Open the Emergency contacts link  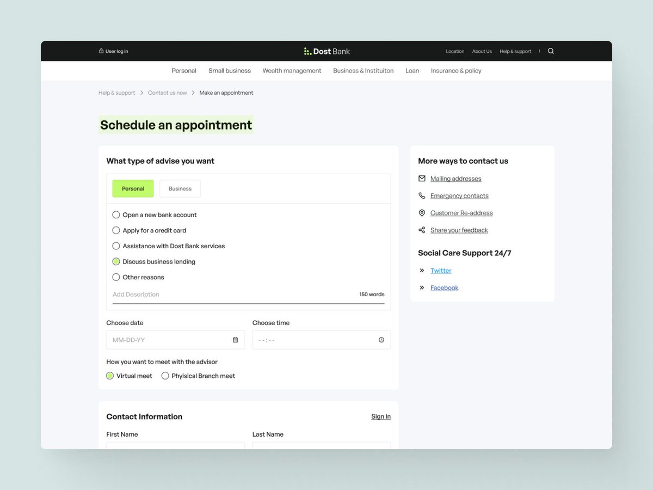[459, 196]
